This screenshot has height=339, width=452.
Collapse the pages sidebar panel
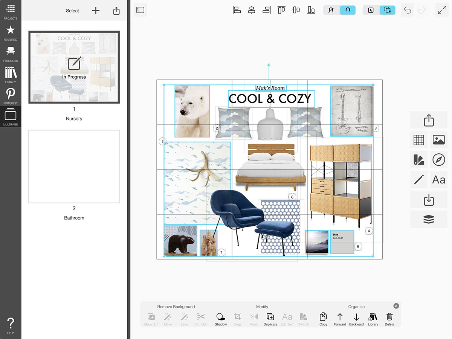[x=140, y=10]
